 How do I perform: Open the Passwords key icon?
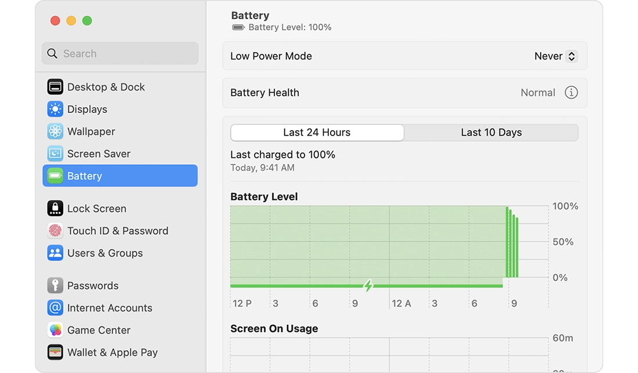point(55,286)
